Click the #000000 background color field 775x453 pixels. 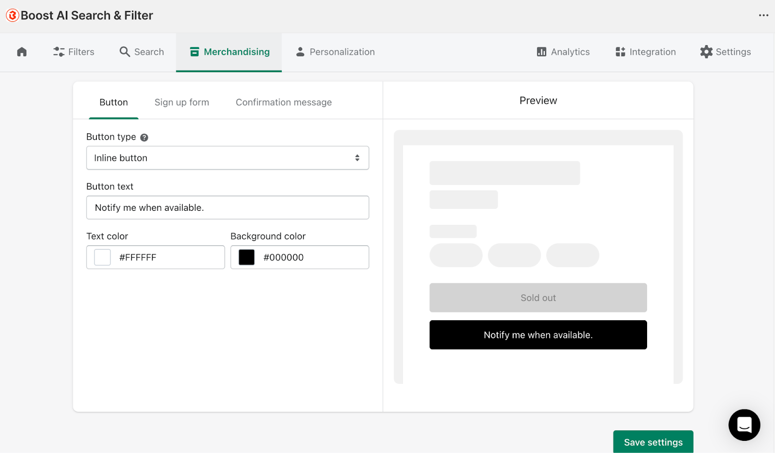coord(300,257)
